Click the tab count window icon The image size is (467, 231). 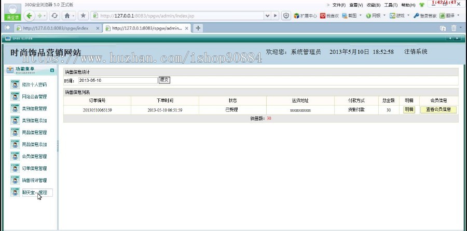[x=443, y=28]
